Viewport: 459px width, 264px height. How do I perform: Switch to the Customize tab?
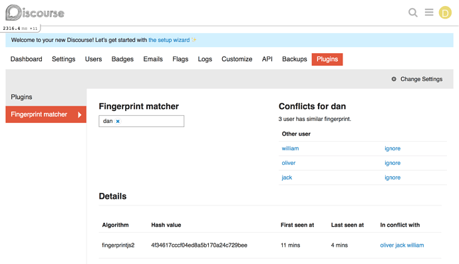237,59
